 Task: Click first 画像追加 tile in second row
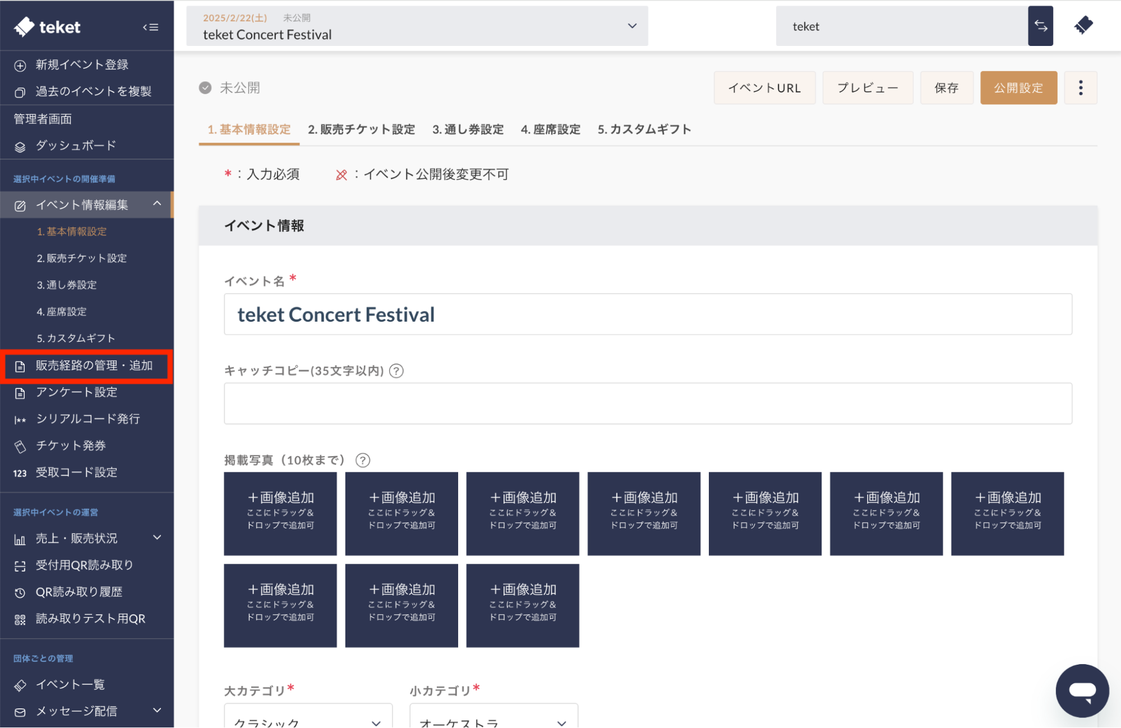(x=280, y=605)
